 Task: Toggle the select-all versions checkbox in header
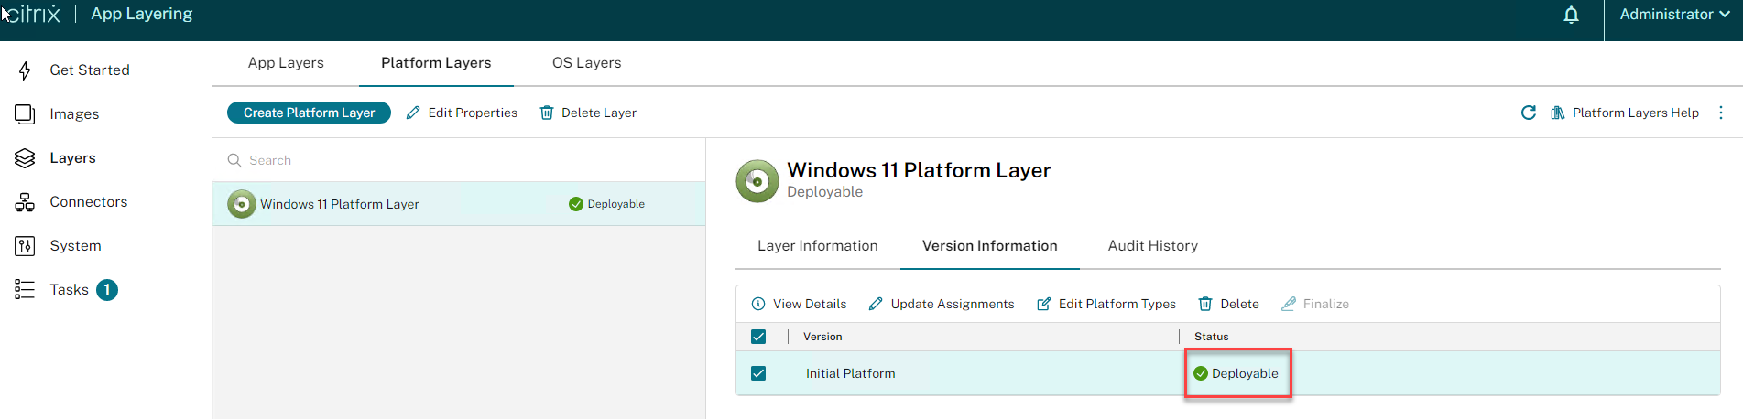[758, 337]
